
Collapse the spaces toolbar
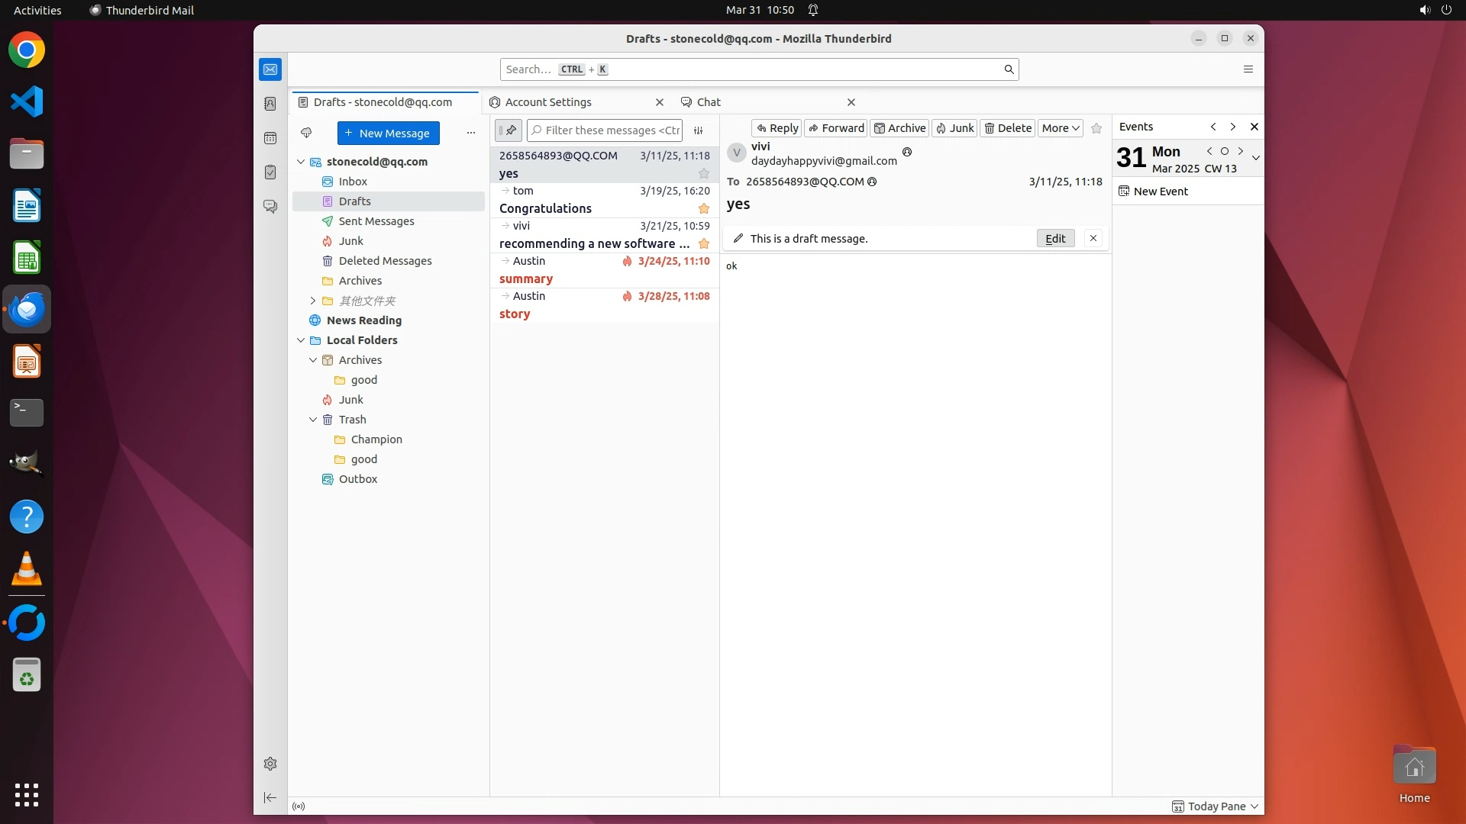(270, 797)
